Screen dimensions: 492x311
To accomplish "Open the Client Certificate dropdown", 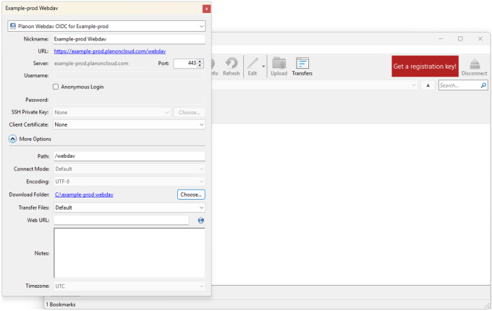I will click(x=129, y=124).
